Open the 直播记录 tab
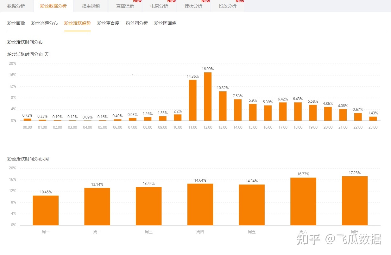This screenshot has width=391, height=255. [125, 6]
